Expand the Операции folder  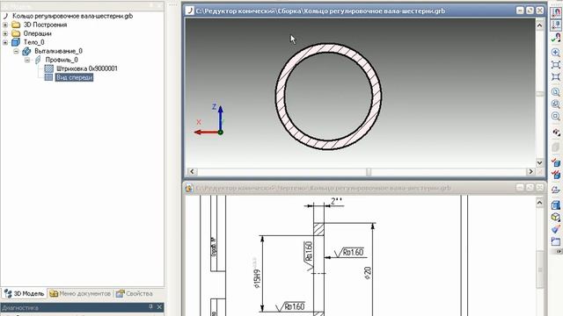click(x=5, y=33)
